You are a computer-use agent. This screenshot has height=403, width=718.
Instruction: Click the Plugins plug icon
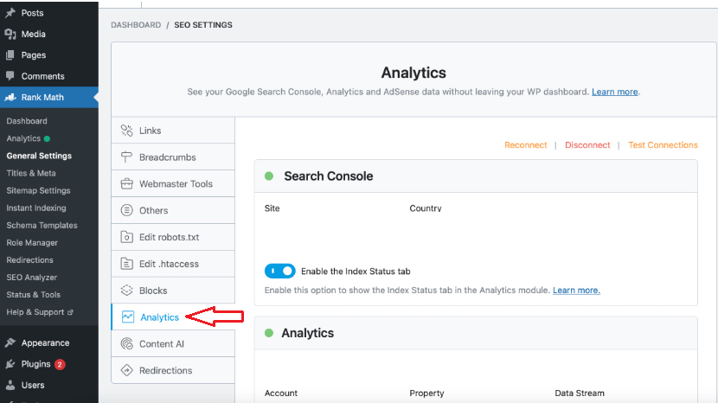coord(10,364)
